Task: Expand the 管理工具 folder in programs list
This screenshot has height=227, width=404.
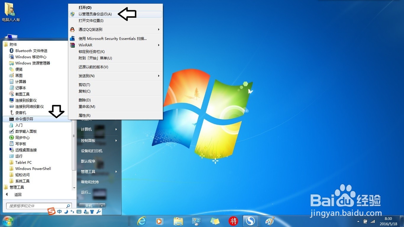Action: (14, 187)
